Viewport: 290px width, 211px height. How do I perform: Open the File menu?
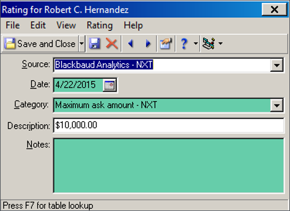click(x=13, y=25)
